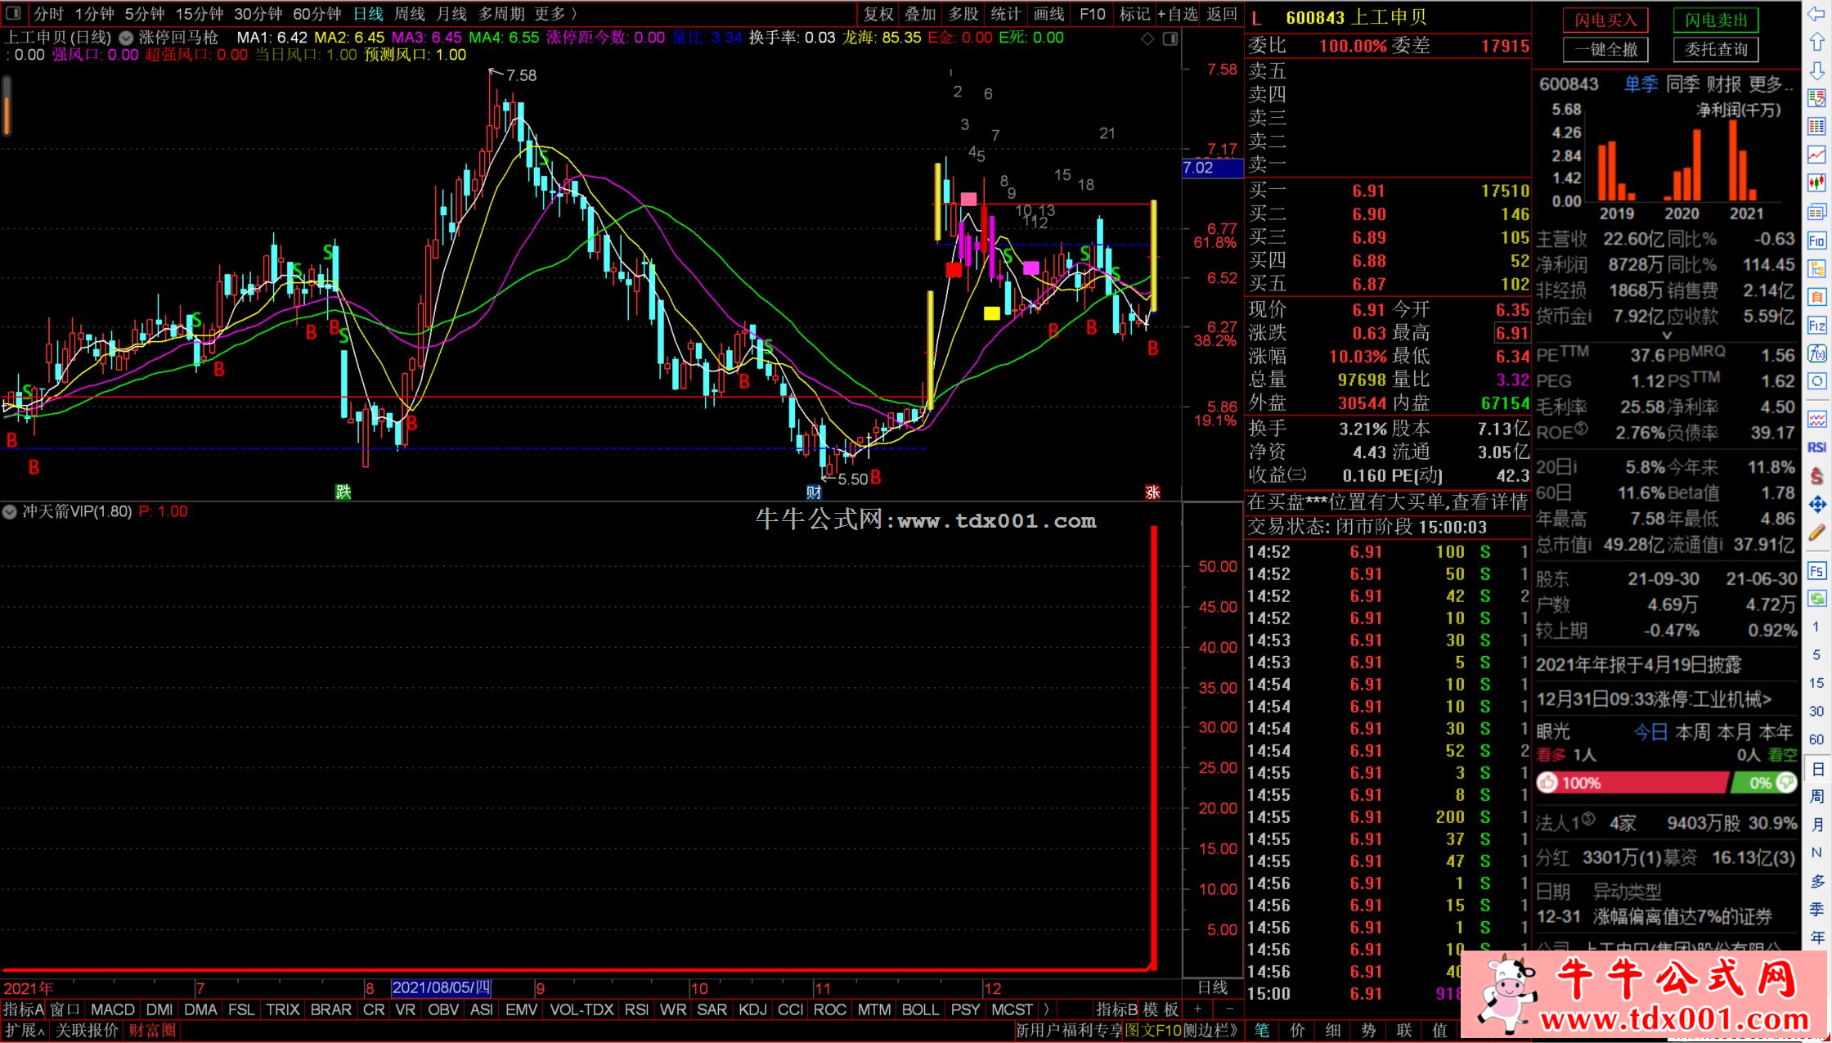Select the MACD indicator tab

point(112,1009)
